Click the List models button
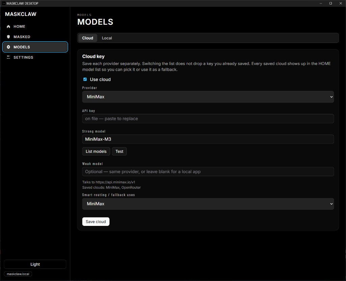Viewport: 346px width, 281px height. point(96,151)
